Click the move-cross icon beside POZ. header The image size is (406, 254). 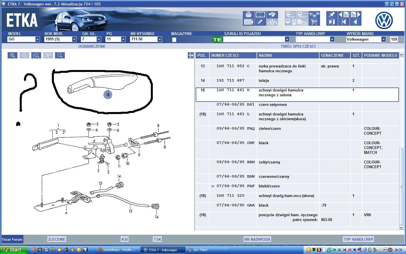(191, 55)
